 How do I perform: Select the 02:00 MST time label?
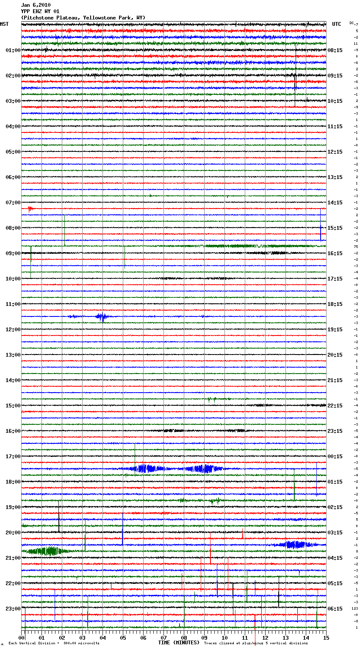(x=13, y=76)
